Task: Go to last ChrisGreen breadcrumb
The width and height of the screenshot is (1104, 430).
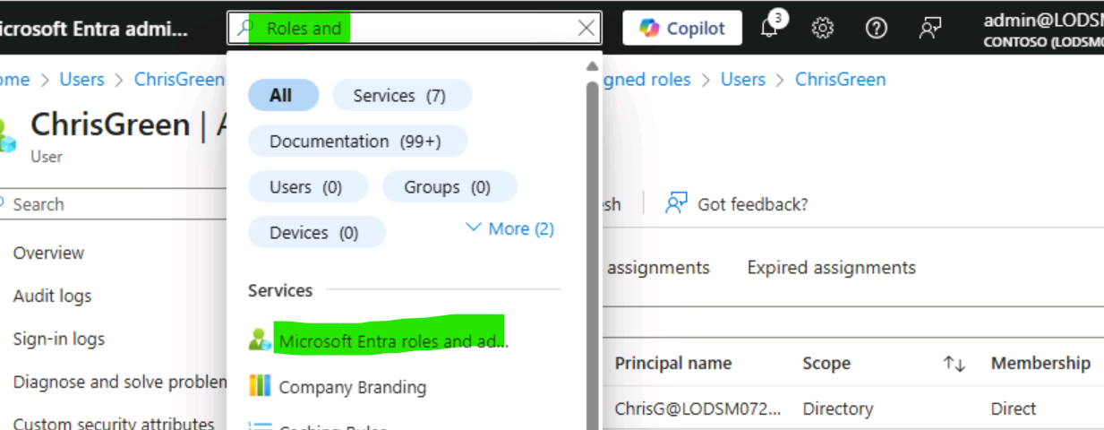Action: point(841,79)
